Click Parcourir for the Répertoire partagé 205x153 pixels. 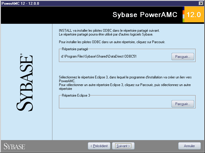[x=183, y=57]
